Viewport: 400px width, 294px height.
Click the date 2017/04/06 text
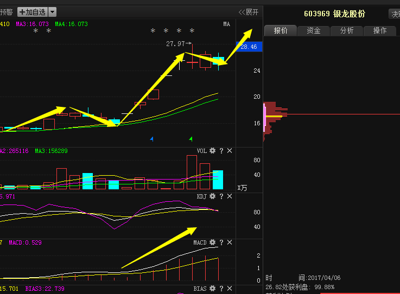tap(324, 278)
